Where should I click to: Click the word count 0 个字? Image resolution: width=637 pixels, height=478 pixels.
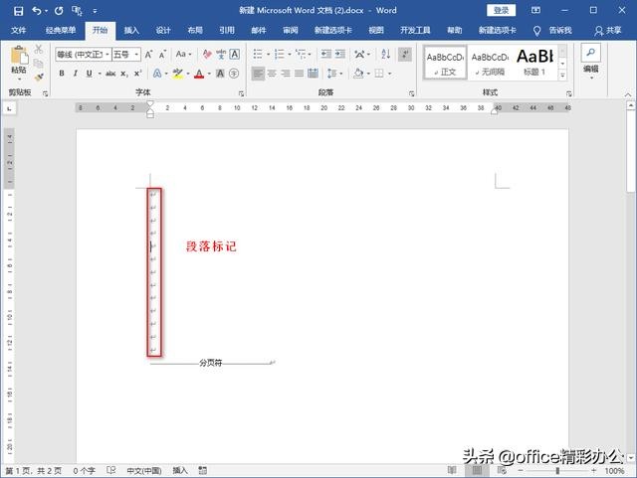(x=84, y=471)
